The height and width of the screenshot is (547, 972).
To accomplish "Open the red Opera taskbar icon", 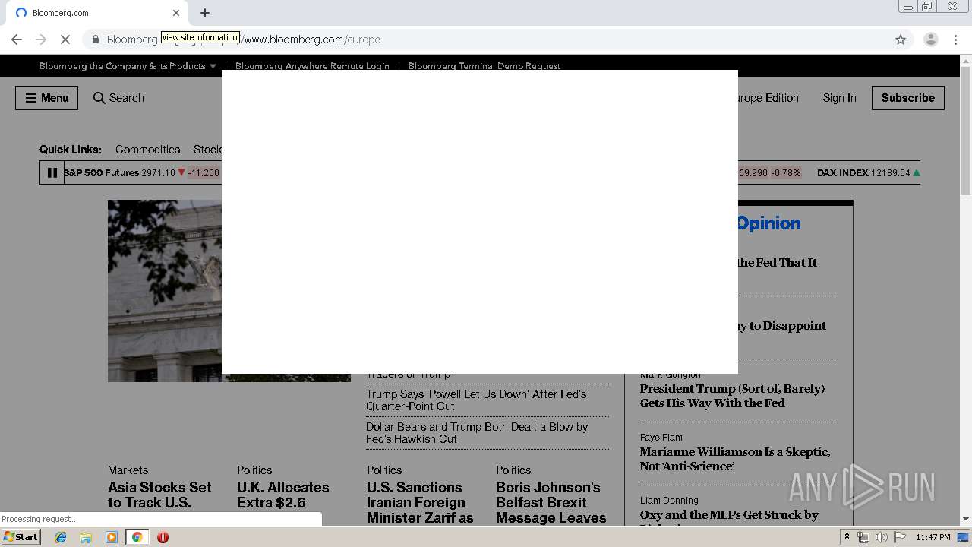I will 163,537.
